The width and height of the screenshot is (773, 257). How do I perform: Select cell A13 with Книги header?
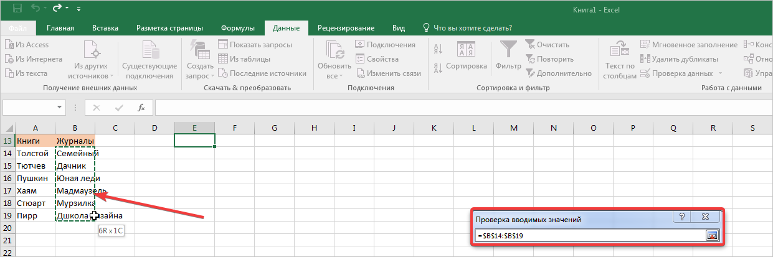point(35,141)
